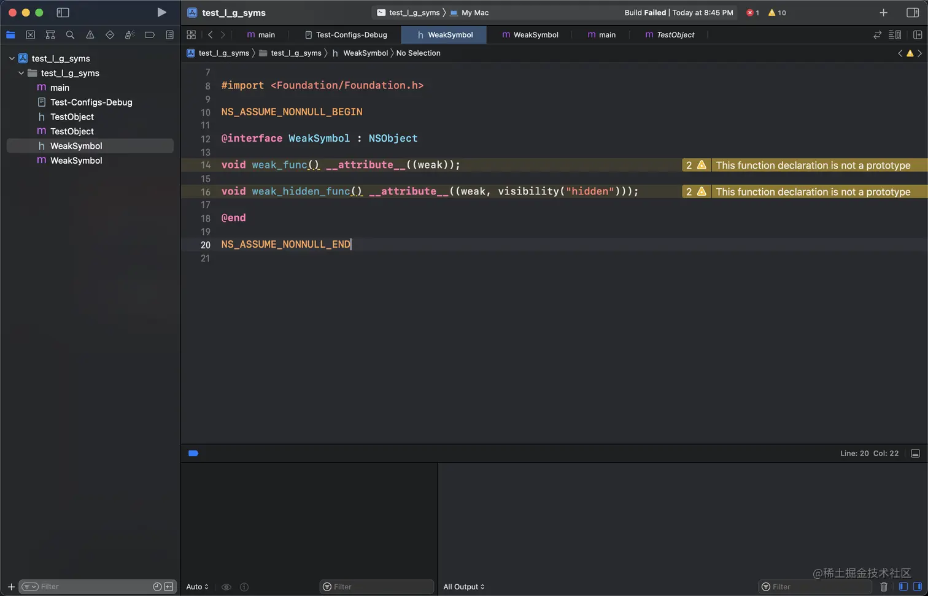Open the Breakpoint navigator icon

point(149,35)
